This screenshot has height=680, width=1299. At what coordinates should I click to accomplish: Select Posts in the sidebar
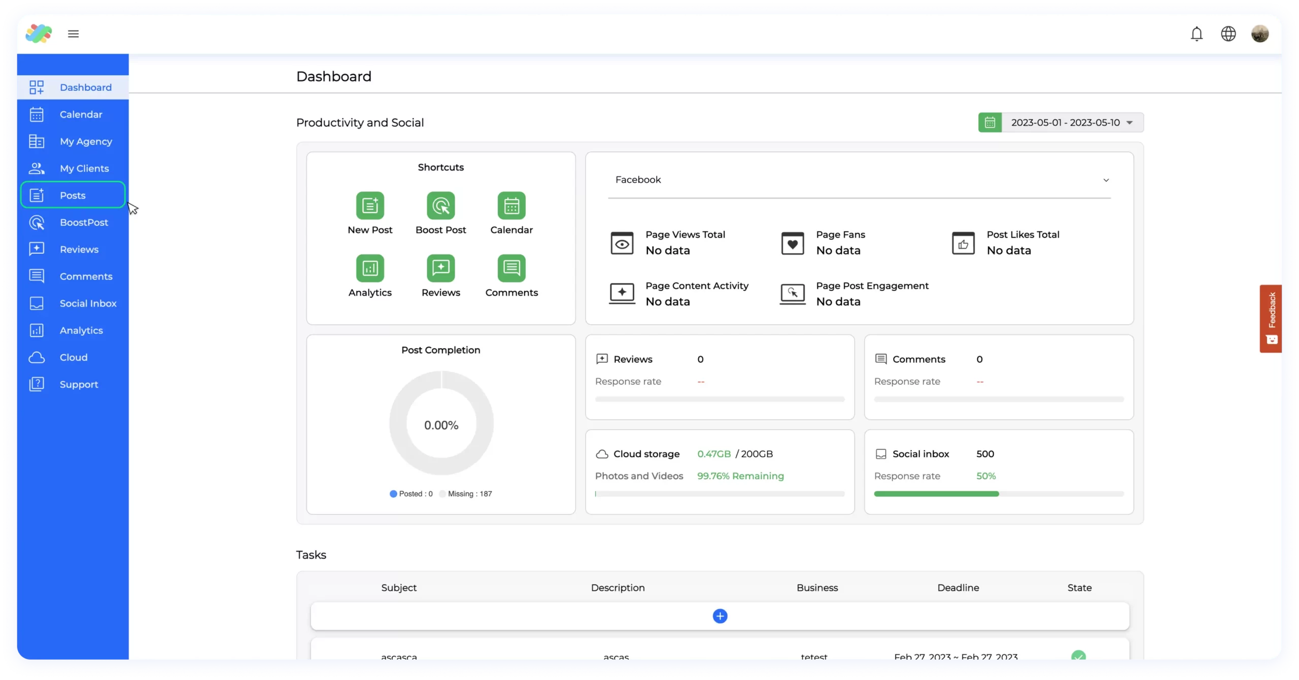click(73, 195)
